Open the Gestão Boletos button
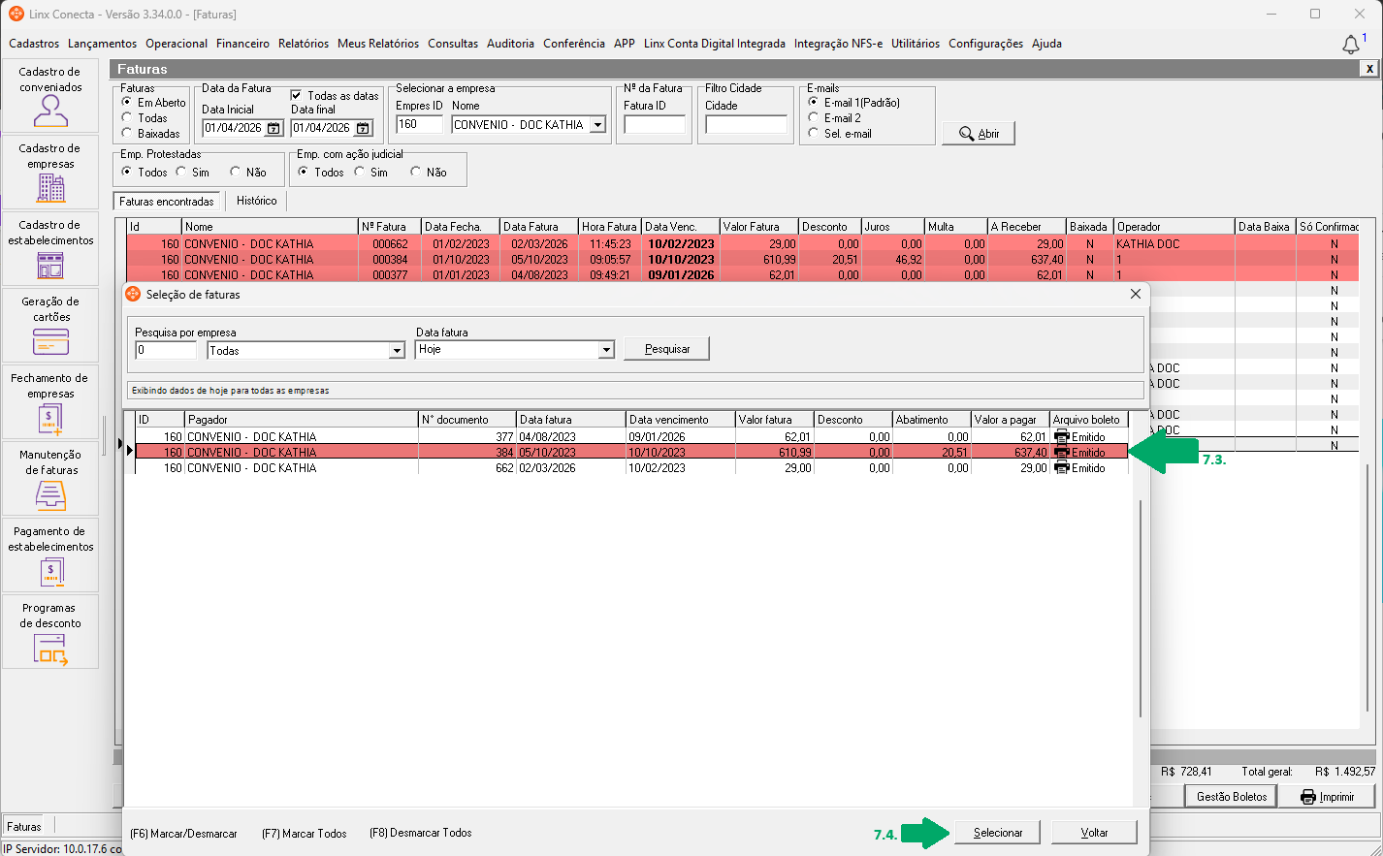 pyautogui.click(x=1231, y=797)
